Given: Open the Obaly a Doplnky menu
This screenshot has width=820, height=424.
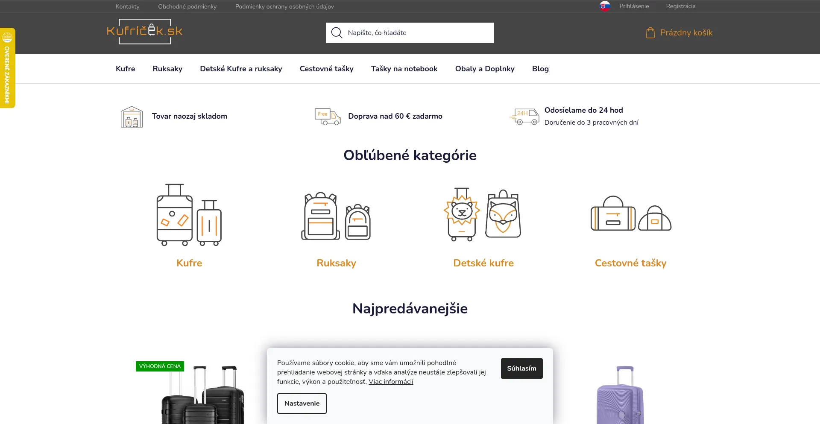Looking at the screenshot, I should [485, 69].
